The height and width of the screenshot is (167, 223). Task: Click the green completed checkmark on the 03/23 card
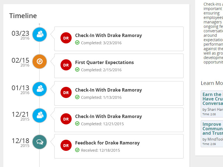77,43
